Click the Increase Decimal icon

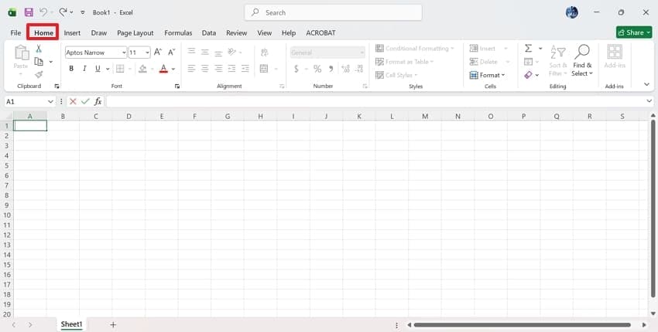[345, 69]
